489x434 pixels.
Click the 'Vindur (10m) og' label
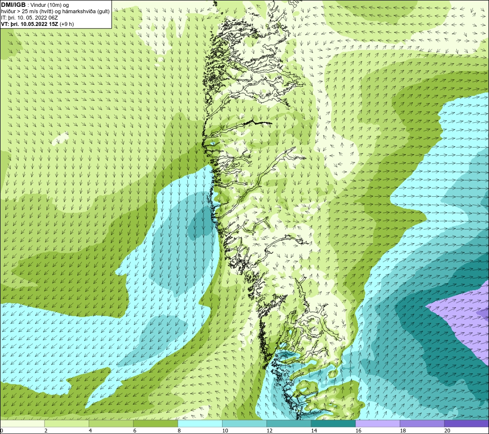point(49,5)
